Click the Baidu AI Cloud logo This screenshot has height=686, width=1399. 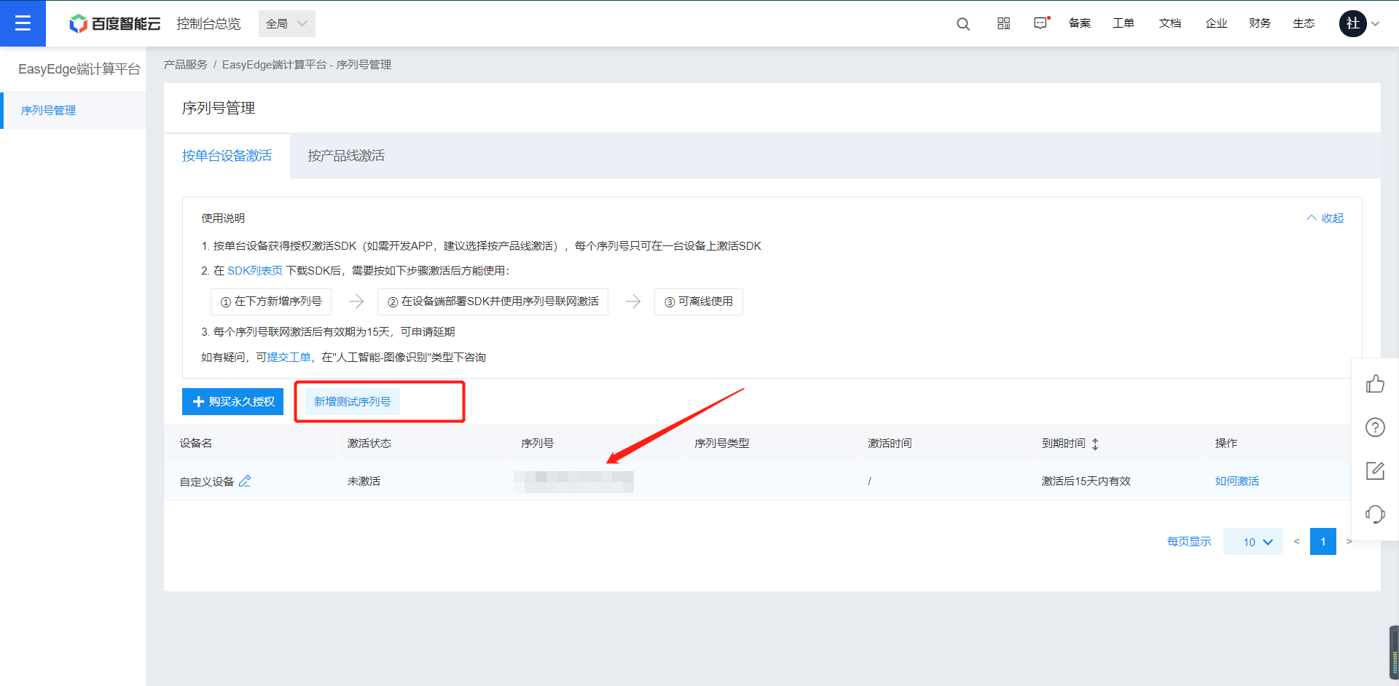pos(115,24)
